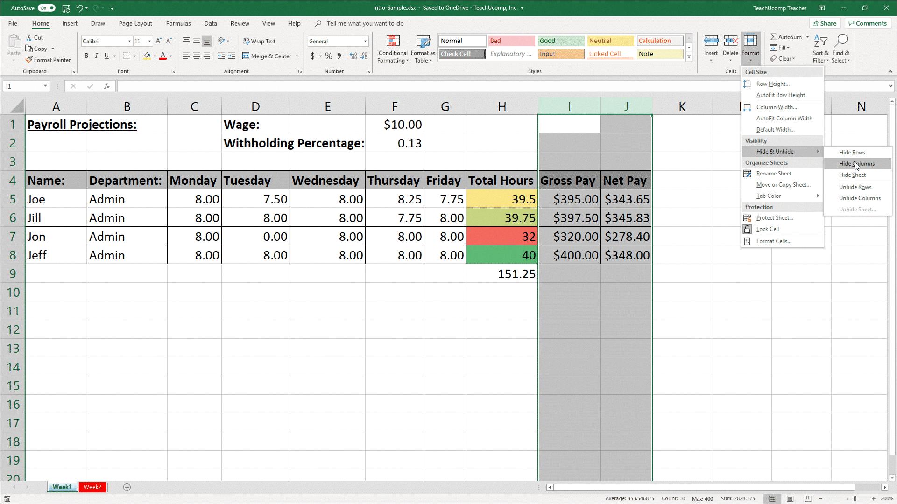Click the Format Cells icon
The width and height of the screenshot is (897, 504).
click(748, 241)
